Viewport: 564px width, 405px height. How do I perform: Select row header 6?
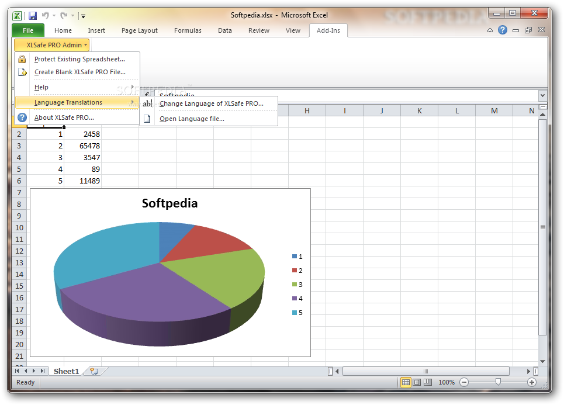click(x=19, y=181)
